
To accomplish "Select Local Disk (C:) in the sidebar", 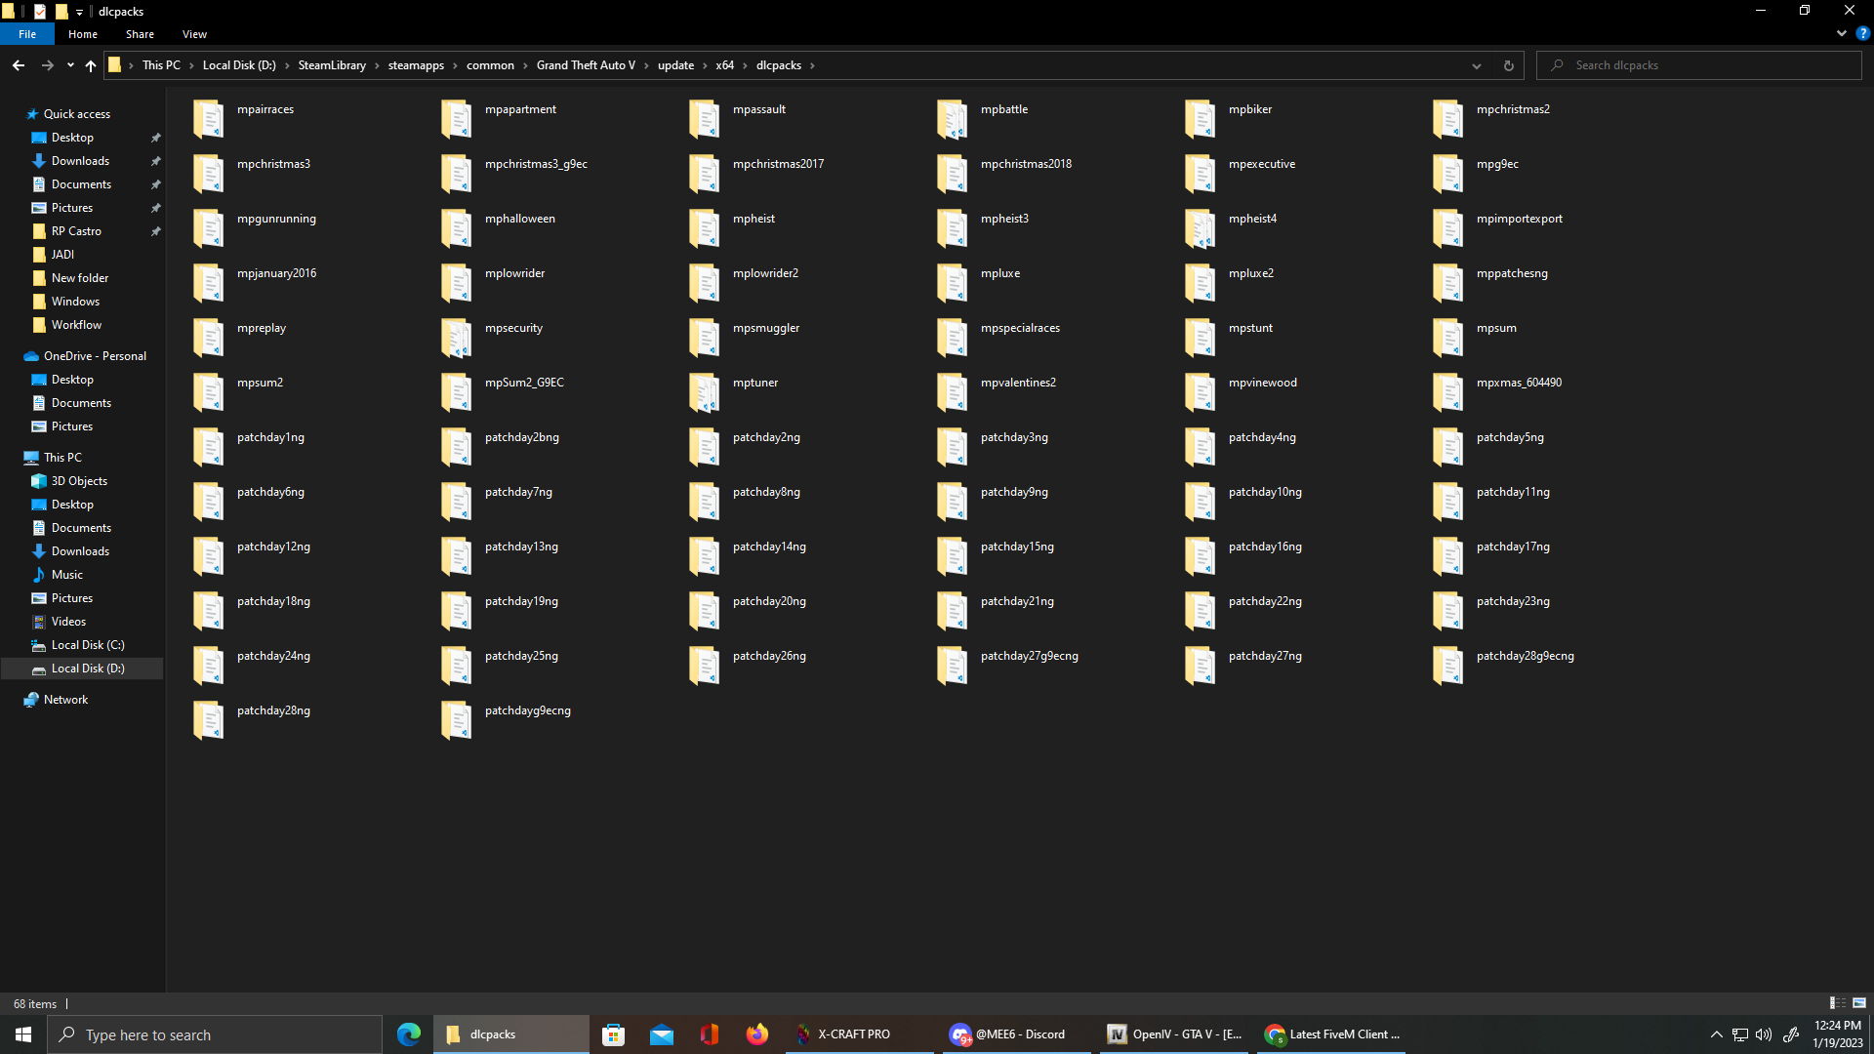I will click(87, 645).
